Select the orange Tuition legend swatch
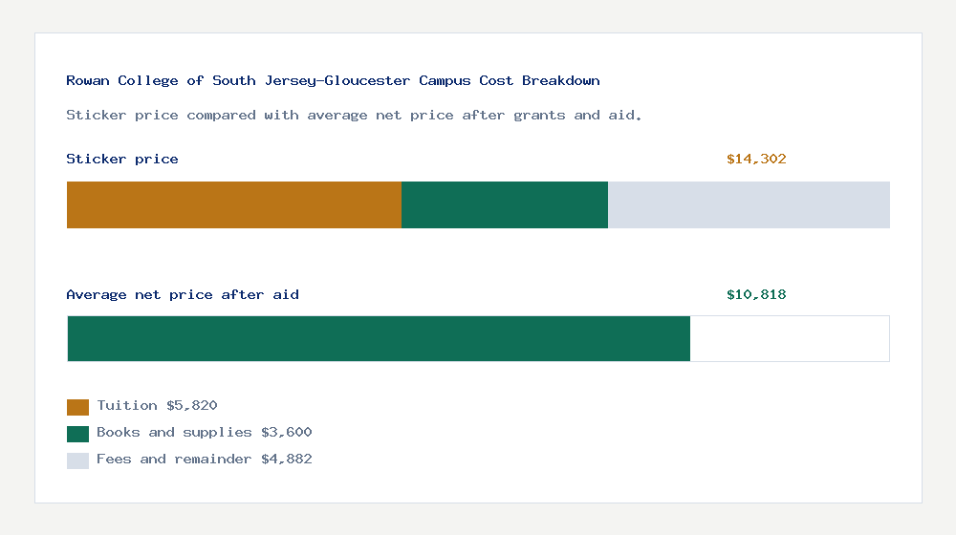The width and height of the screenshot is (956, 535). point(78,407)
